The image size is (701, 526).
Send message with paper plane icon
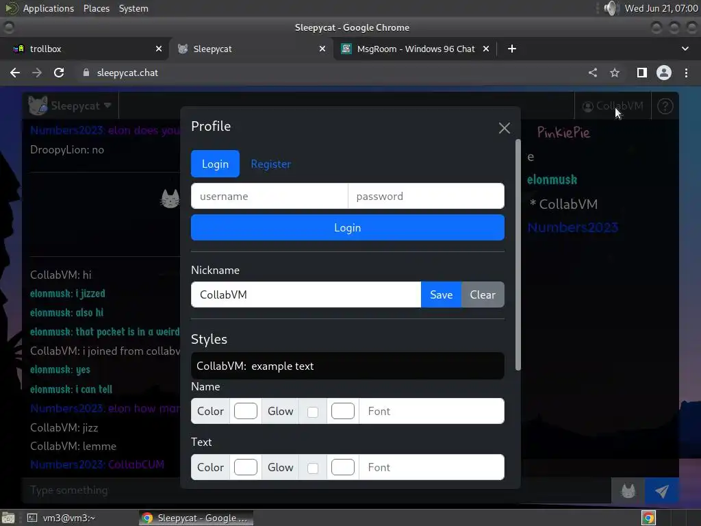pos(662,491)
